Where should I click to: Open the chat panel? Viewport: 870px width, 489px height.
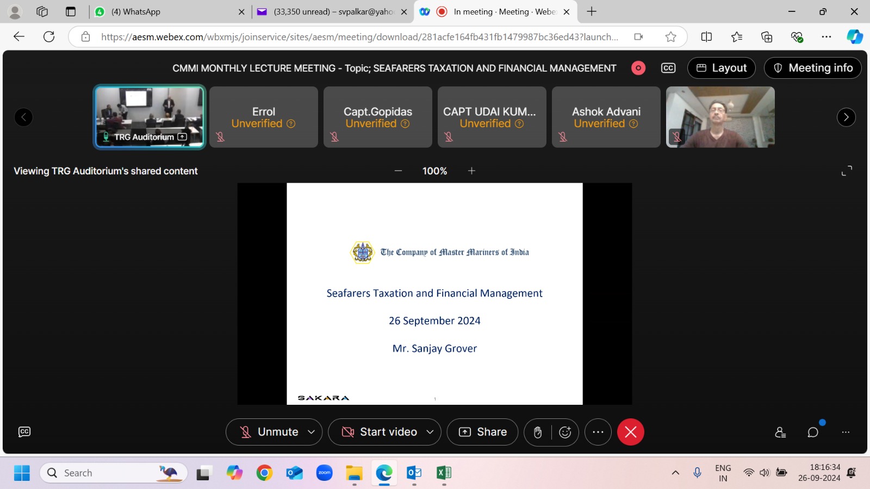(x=813, y=432)
